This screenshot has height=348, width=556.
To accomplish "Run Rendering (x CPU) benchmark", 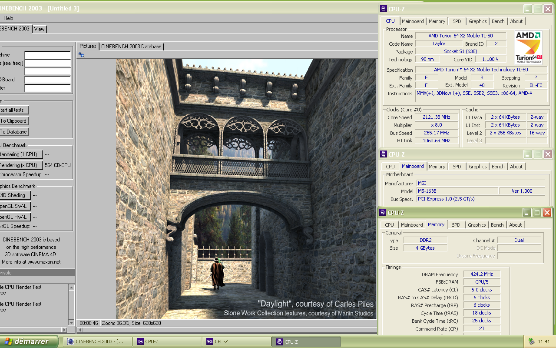I will pos(20,165).
